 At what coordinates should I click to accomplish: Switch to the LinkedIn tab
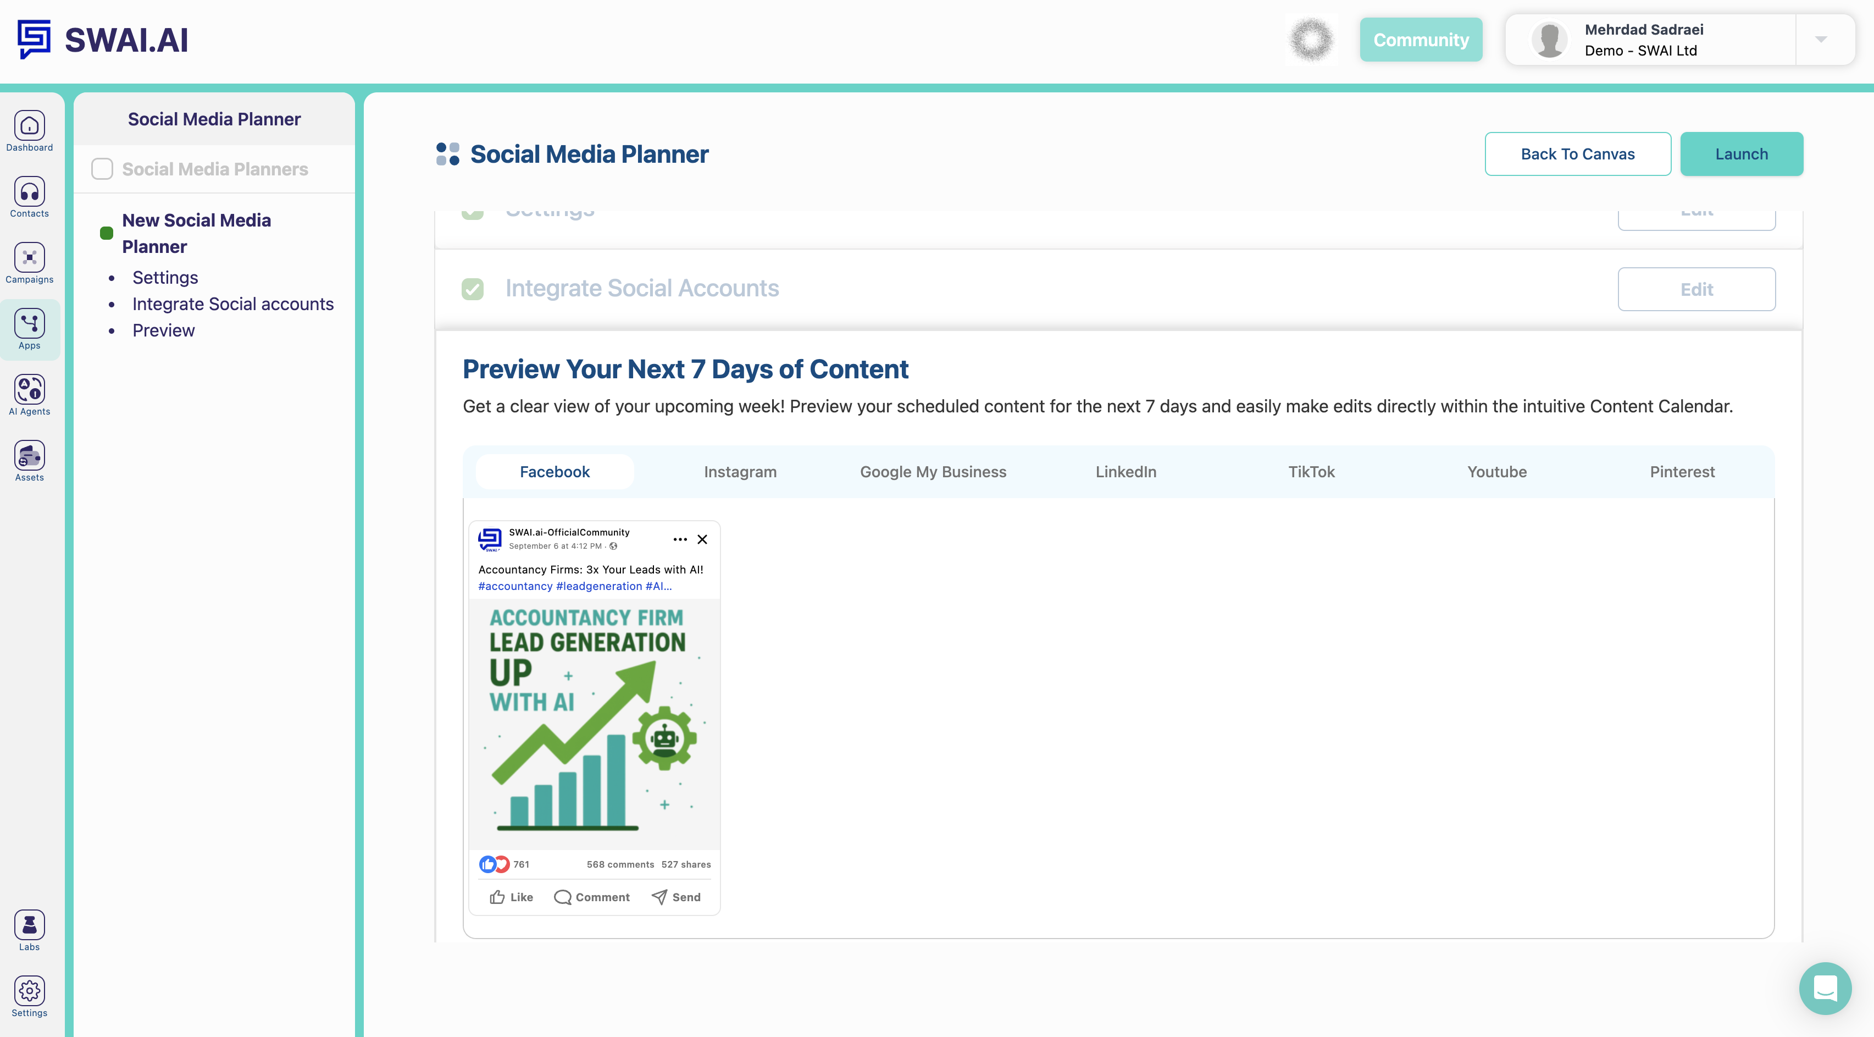(1125, 472)
